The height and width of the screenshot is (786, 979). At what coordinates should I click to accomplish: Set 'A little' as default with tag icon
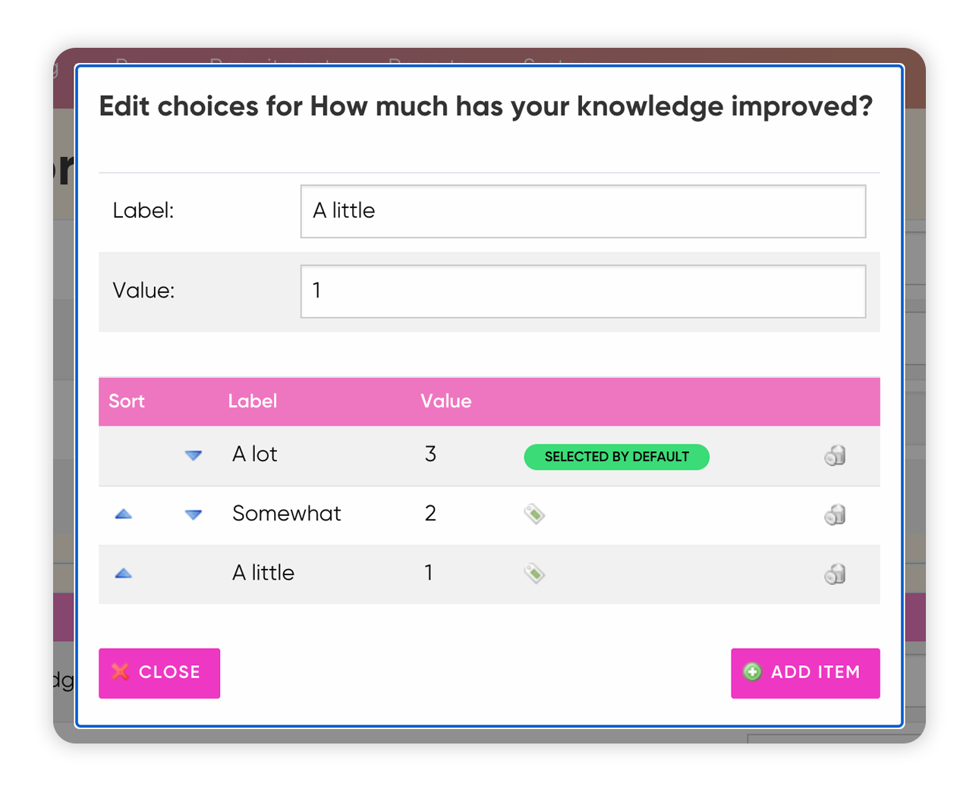pyautogui.click(x=534, y=574)
